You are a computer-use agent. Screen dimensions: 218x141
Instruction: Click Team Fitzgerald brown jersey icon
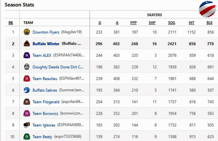26,102
